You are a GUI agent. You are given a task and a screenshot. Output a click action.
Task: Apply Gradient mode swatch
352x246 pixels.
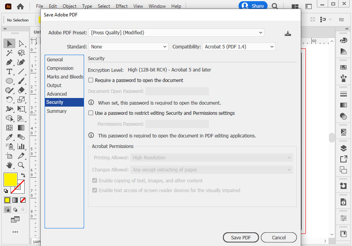pos(15,200)
